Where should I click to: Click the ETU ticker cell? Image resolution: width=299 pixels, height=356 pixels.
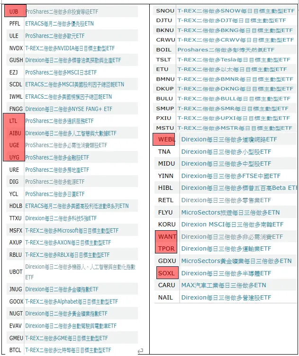pos(163,69)
